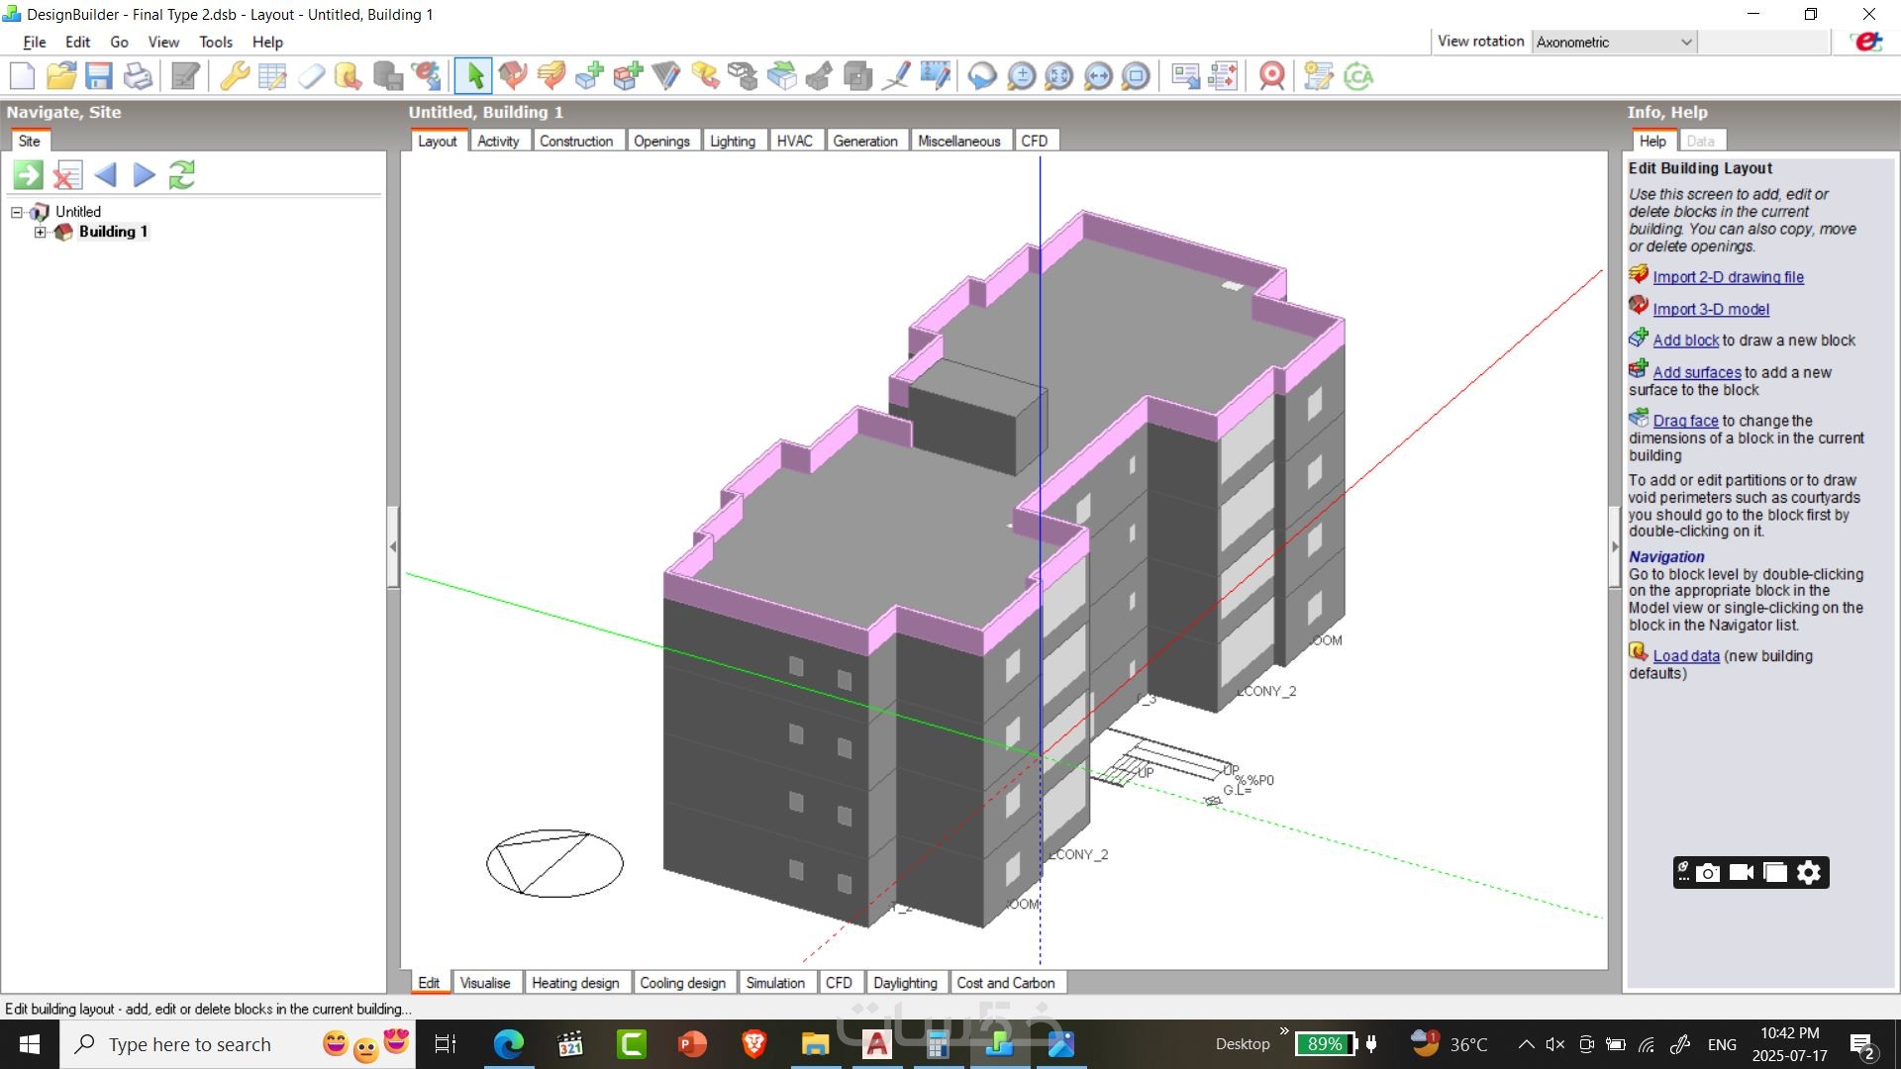Screen dimensions: 1901x1069
Task: Collapse the Untitled site tree node
Action: (17, 212)
